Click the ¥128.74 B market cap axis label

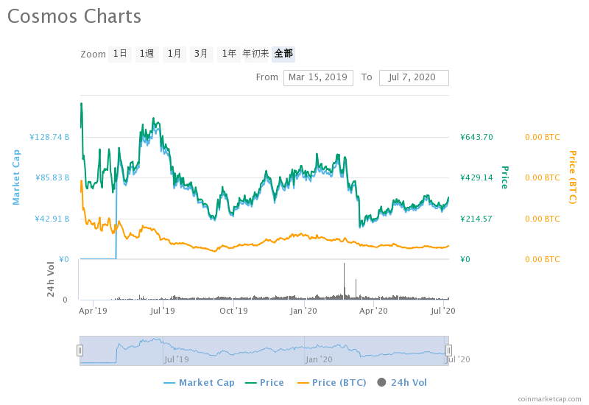pos(49,137)
